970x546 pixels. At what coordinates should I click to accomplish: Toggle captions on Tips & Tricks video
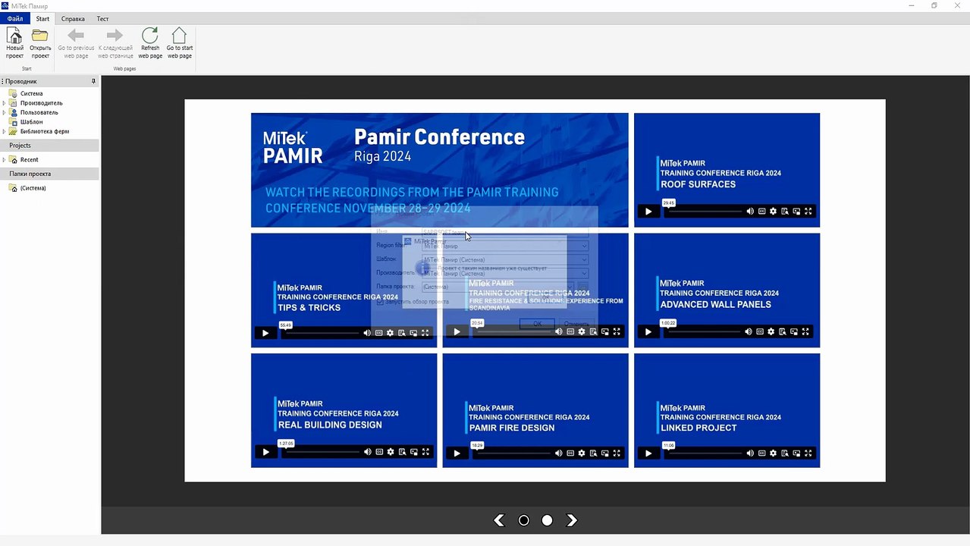(x=378, y=333)
